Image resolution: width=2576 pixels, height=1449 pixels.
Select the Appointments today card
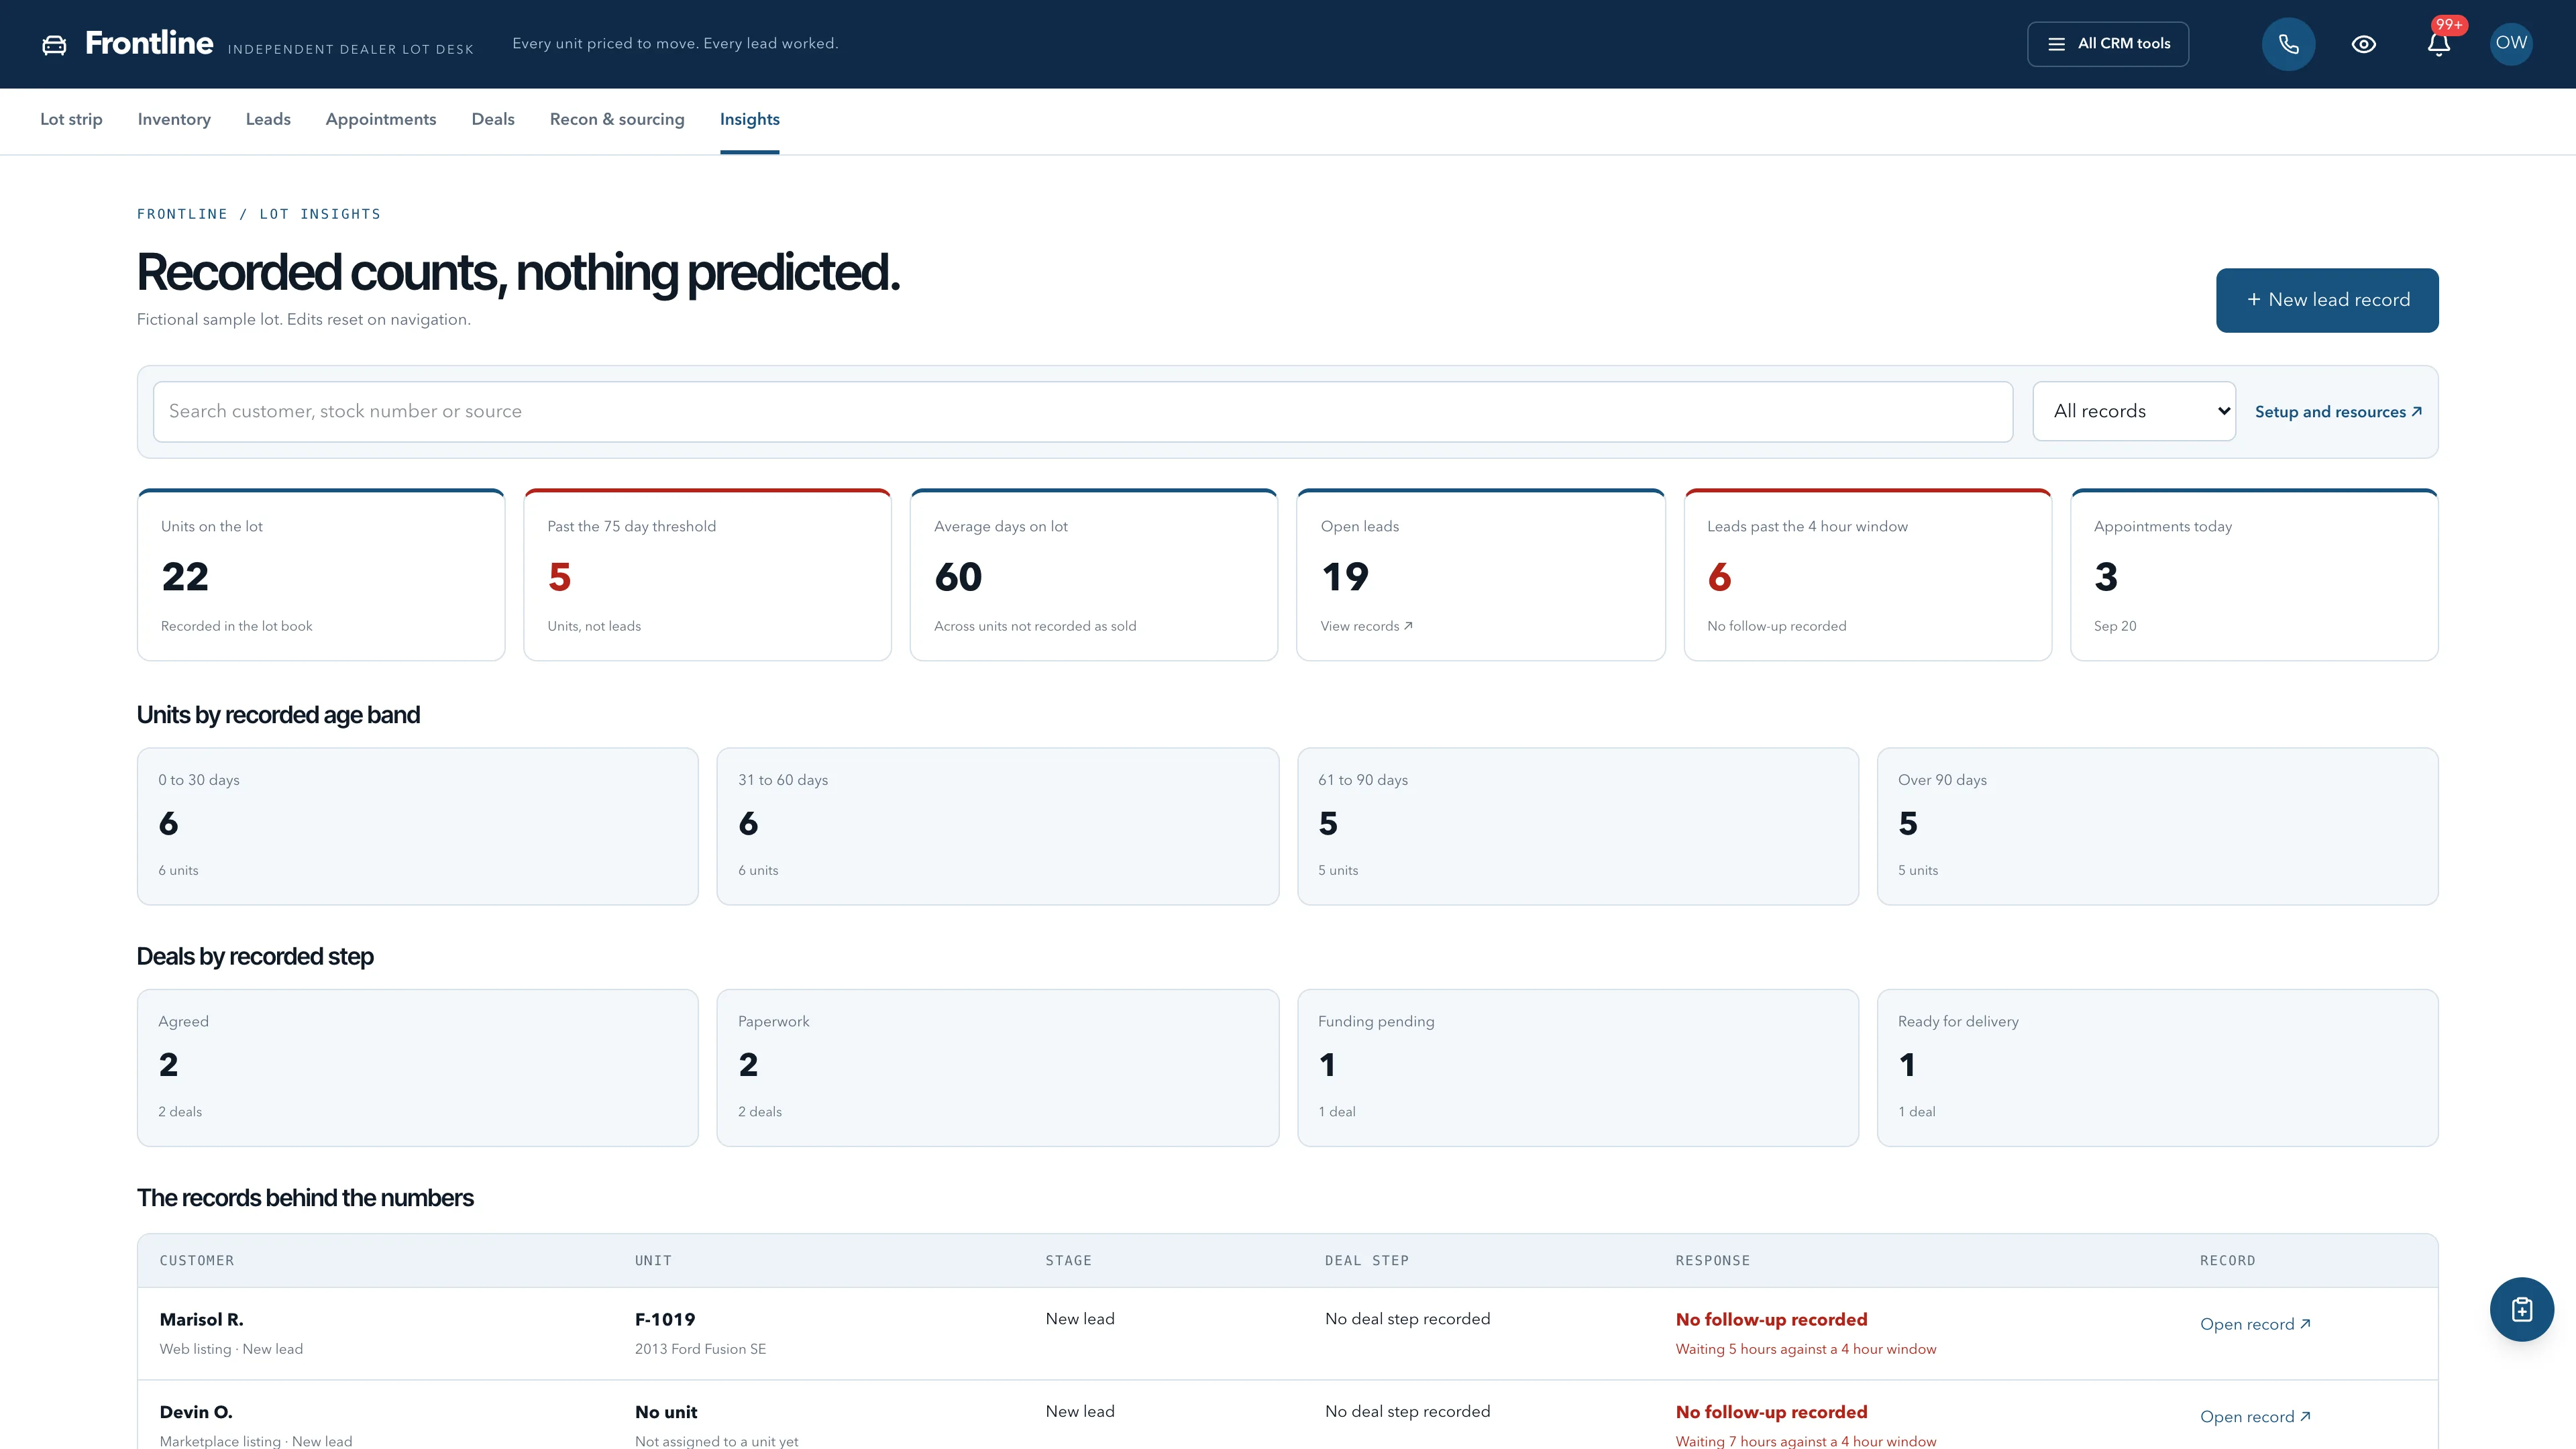click(2254, 575)
